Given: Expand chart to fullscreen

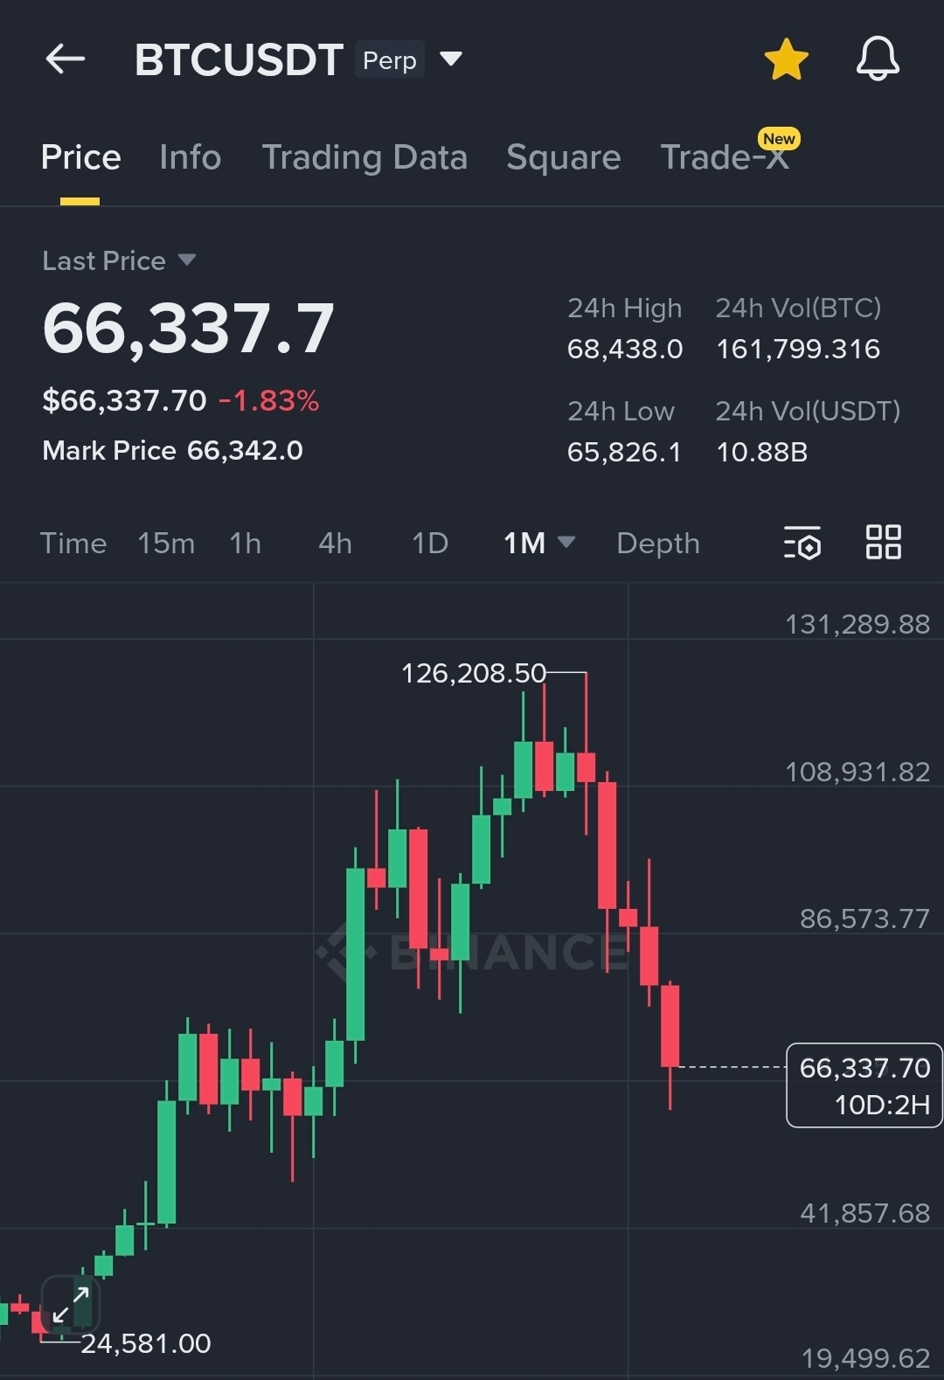Looking at the screenshot, I should click(x=70, y=1305).
